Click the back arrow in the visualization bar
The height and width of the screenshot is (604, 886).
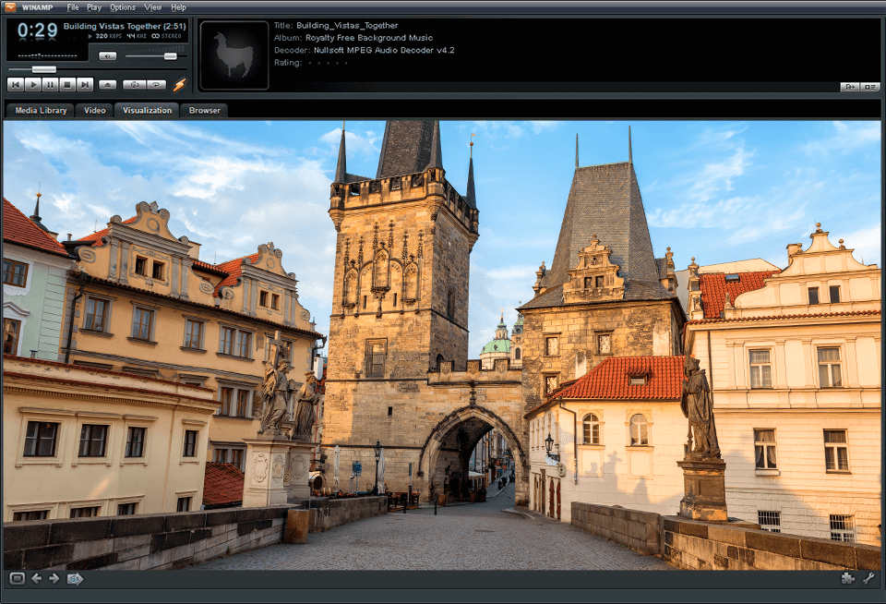(37, 579)
